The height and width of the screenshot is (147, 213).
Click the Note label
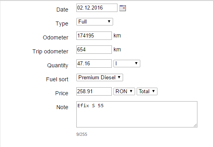tap(62, 107)
